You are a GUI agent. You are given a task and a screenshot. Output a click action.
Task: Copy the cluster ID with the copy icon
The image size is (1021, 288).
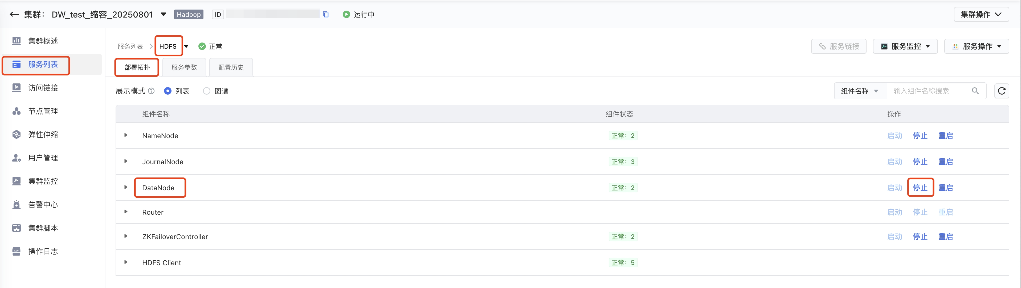326,15
